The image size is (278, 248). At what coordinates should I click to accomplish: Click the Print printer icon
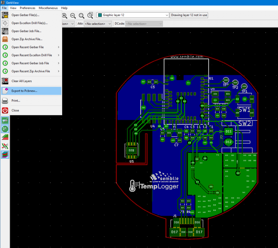click(x=5, y=101)
